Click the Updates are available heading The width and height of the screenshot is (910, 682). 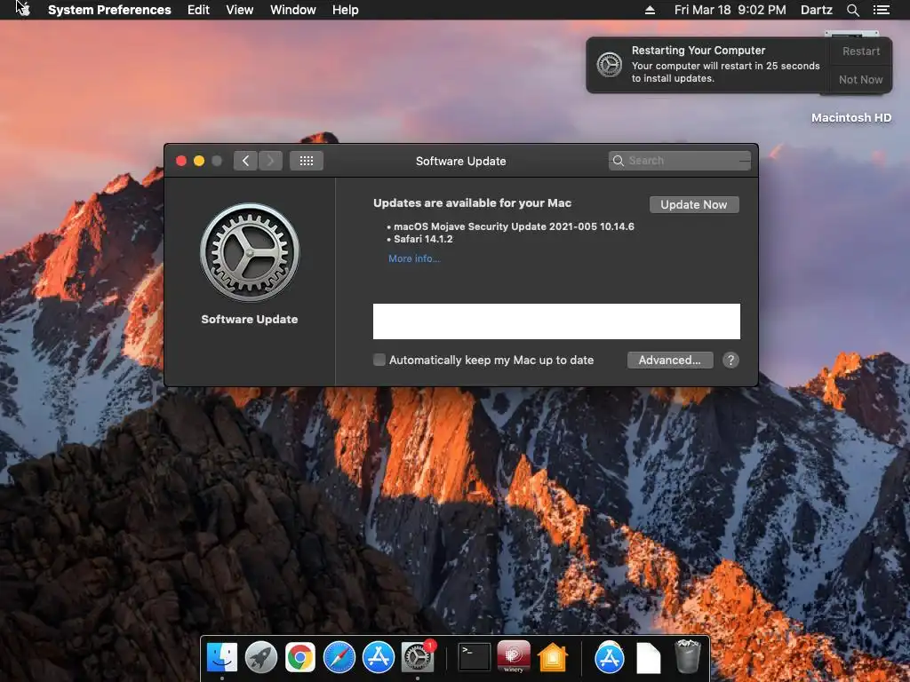(x=473, y=203)
